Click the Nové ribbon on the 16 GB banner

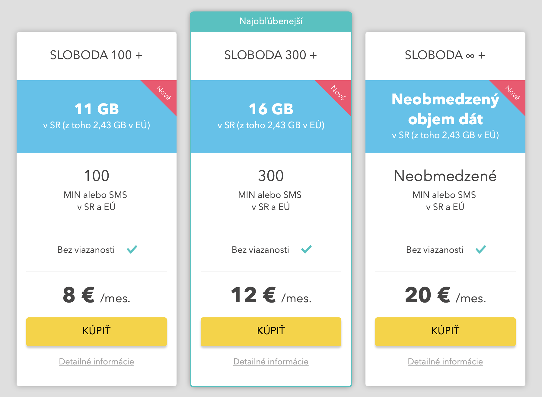[x=338, y=93]
